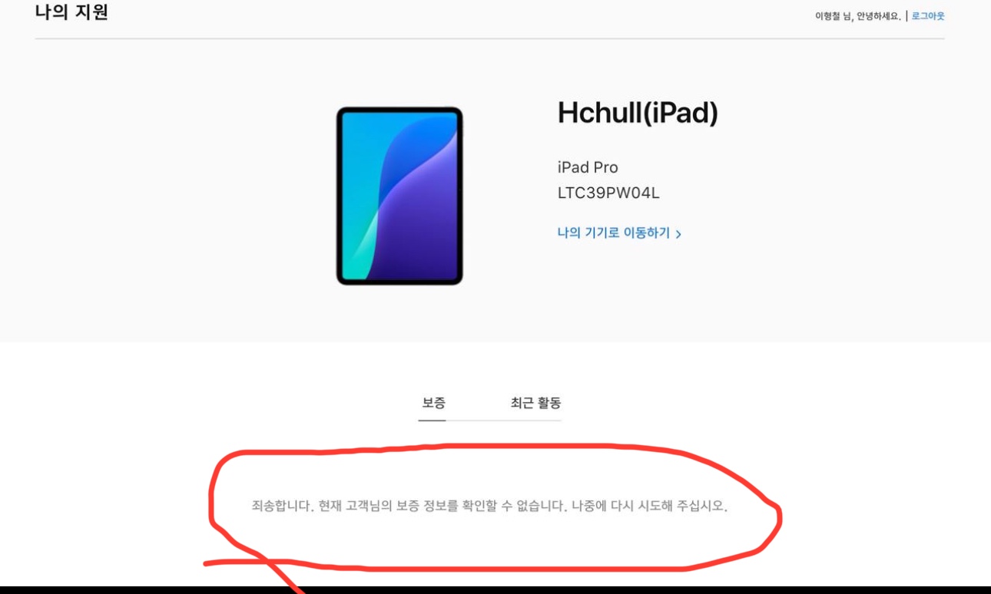Log out using the 로그아웃 link
Screen dimensions: 991x594
[x=928, y=16]
